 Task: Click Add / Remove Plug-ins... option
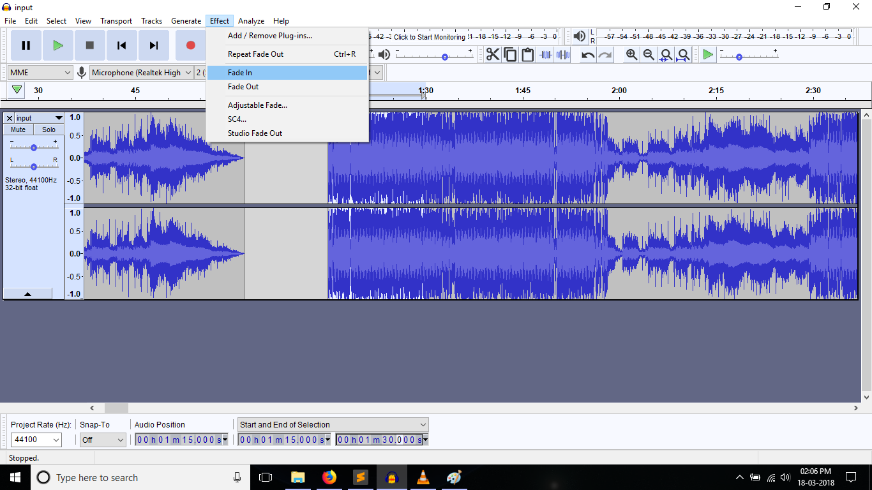click(x=270, y=36)
